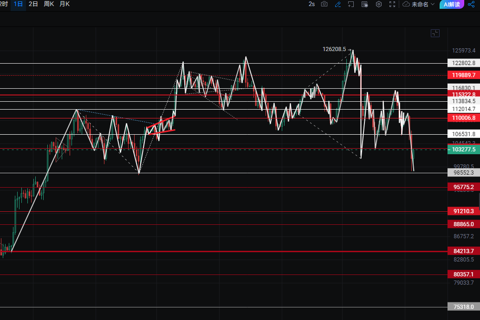Select the 周K weekly timeframe

tap(49, 4)
